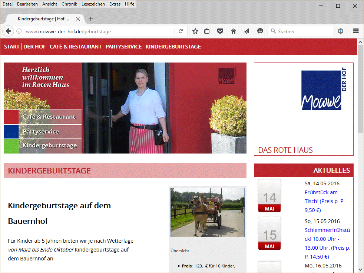Click the vertical scrollbar thumb

[x=360, y=89]
